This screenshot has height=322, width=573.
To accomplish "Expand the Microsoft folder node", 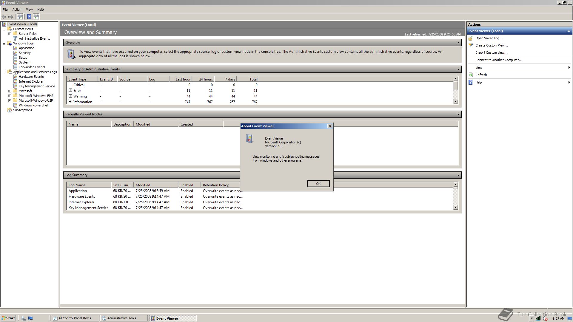I will click(10, 91).
